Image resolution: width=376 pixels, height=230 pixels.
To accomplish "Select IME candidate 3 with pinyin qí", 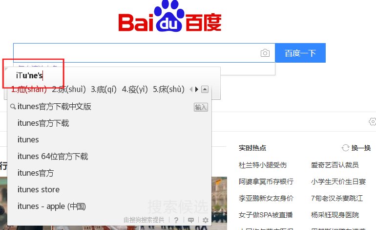I will (104, 89).
